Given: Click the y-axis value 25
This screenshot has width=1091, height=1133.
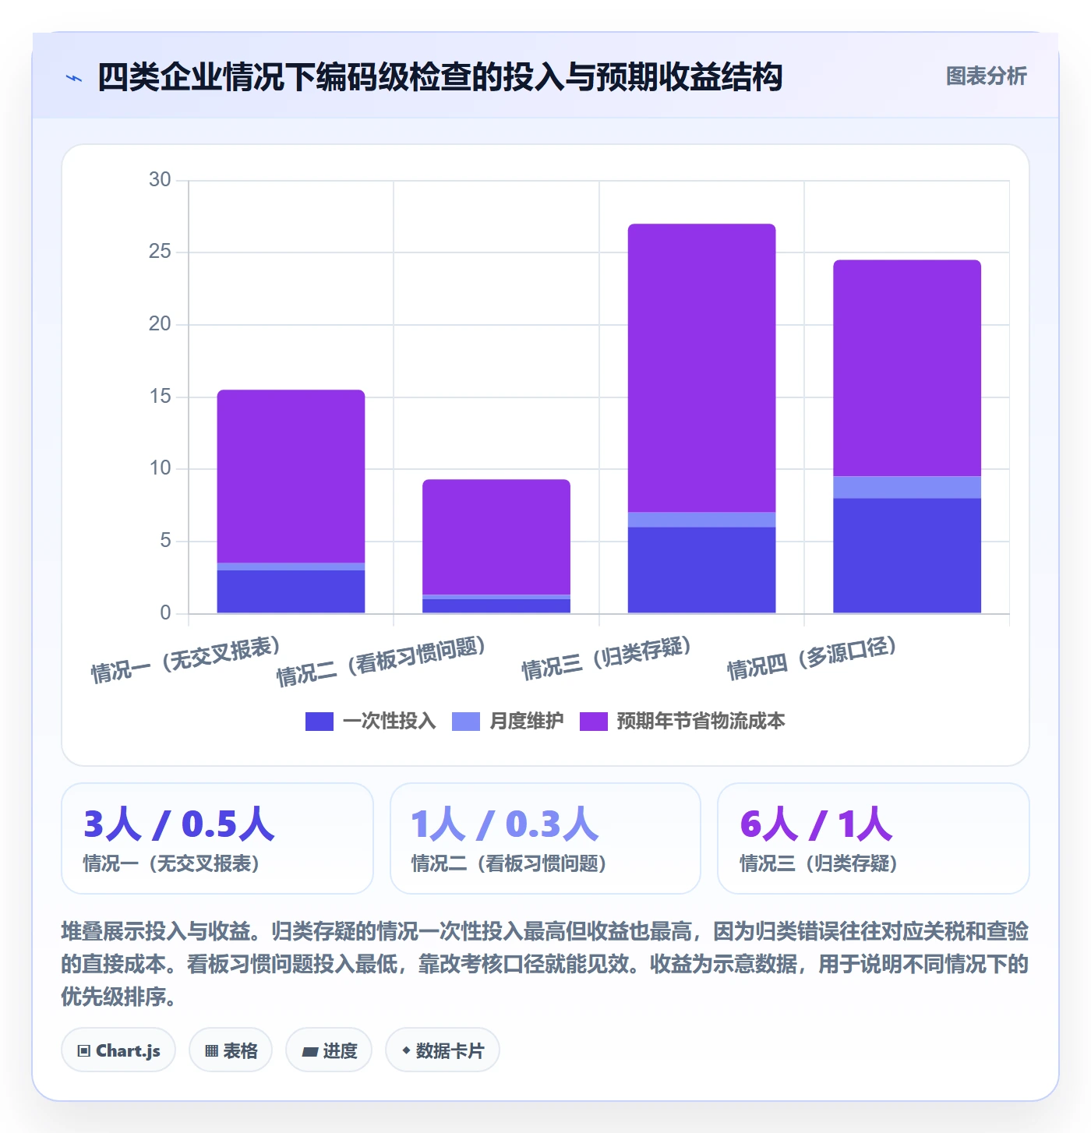Looking at the screenshot, I should [160, 252].
